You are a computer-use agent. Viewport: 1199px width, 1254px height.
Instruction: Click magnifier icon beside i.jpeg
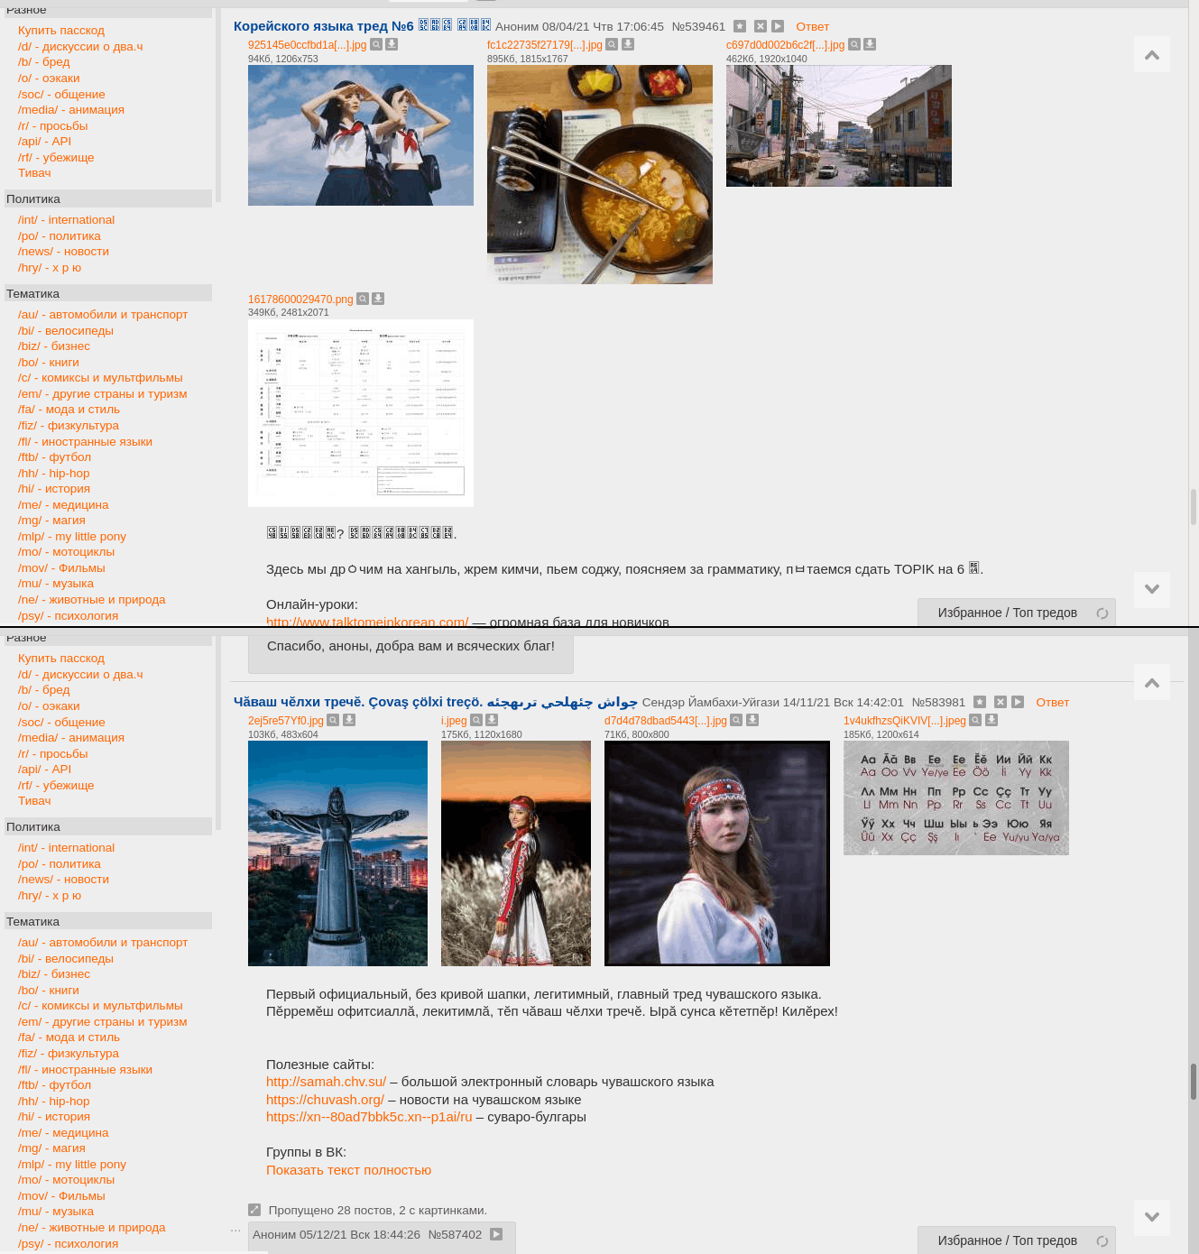coord(476,720)
